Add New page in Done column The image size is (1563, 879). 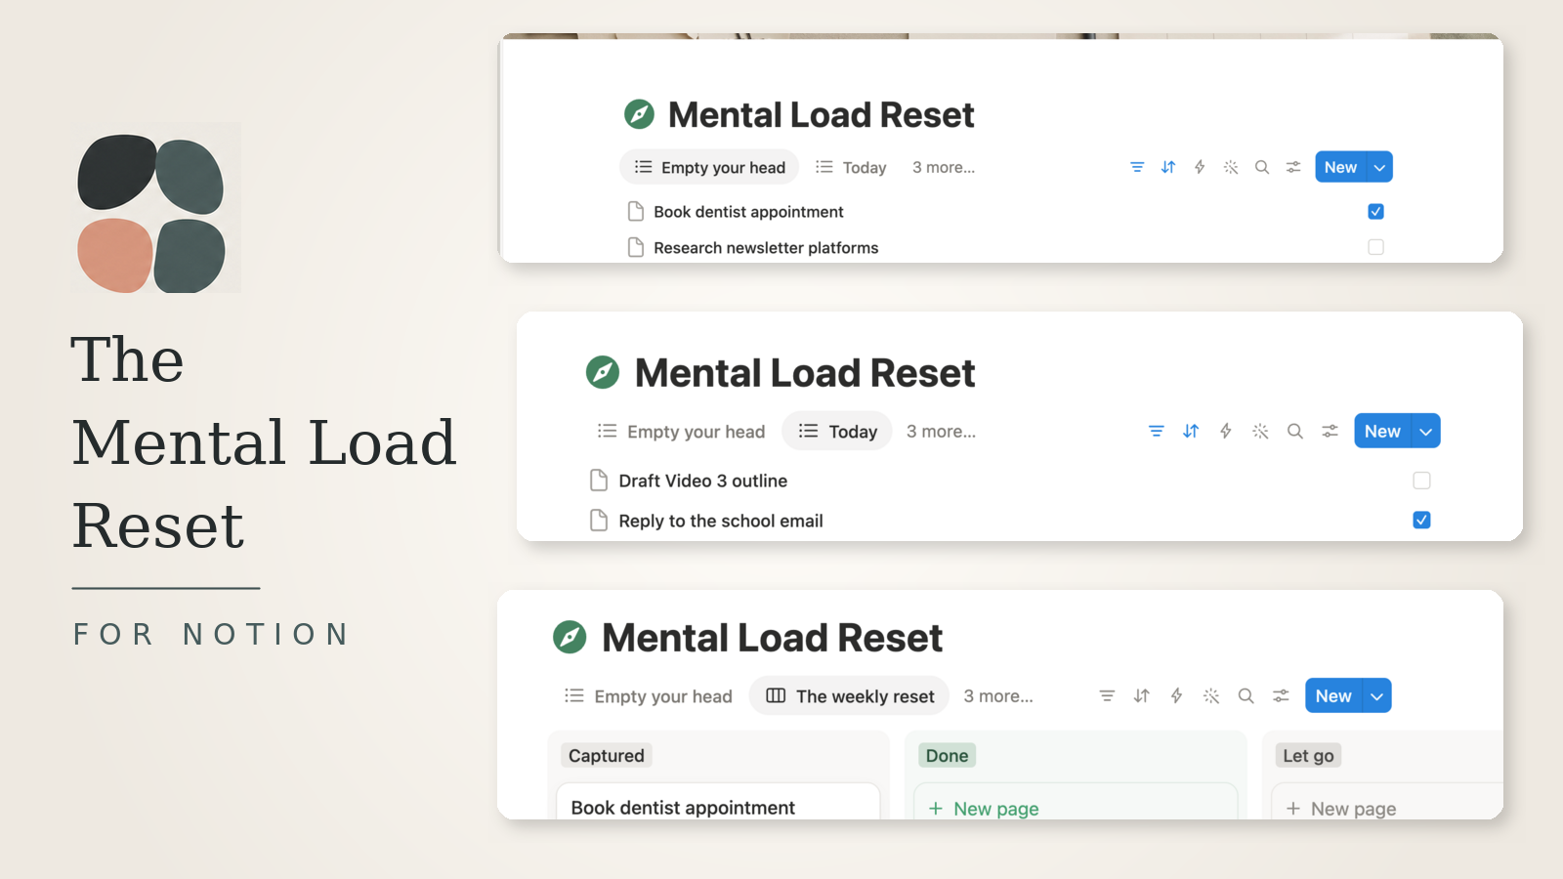pyautogui.click(x=1076, y=801)
